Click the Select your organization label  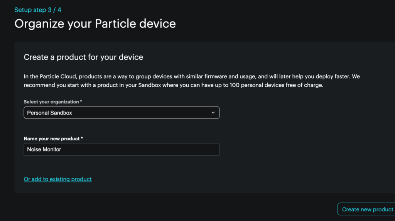coord(52,102)
